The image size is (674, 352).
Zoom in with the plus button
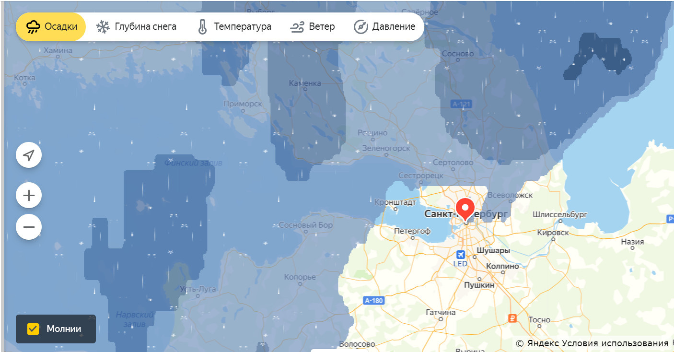pos(29,196)
